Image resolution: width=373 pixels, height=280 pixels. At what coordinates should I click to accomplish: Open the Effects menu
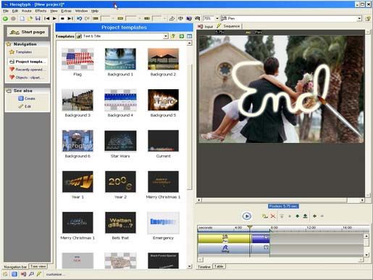click(41, 11)
